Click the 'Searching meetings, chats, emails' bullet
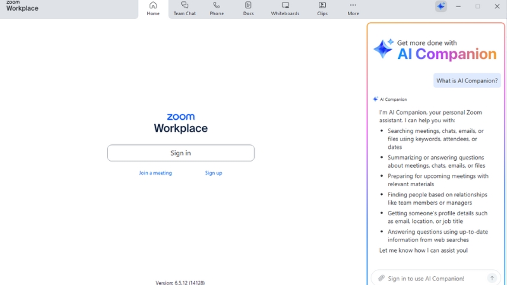Image resolution: width=507 pixels, height=285 pixels. [x=435, y=139]
